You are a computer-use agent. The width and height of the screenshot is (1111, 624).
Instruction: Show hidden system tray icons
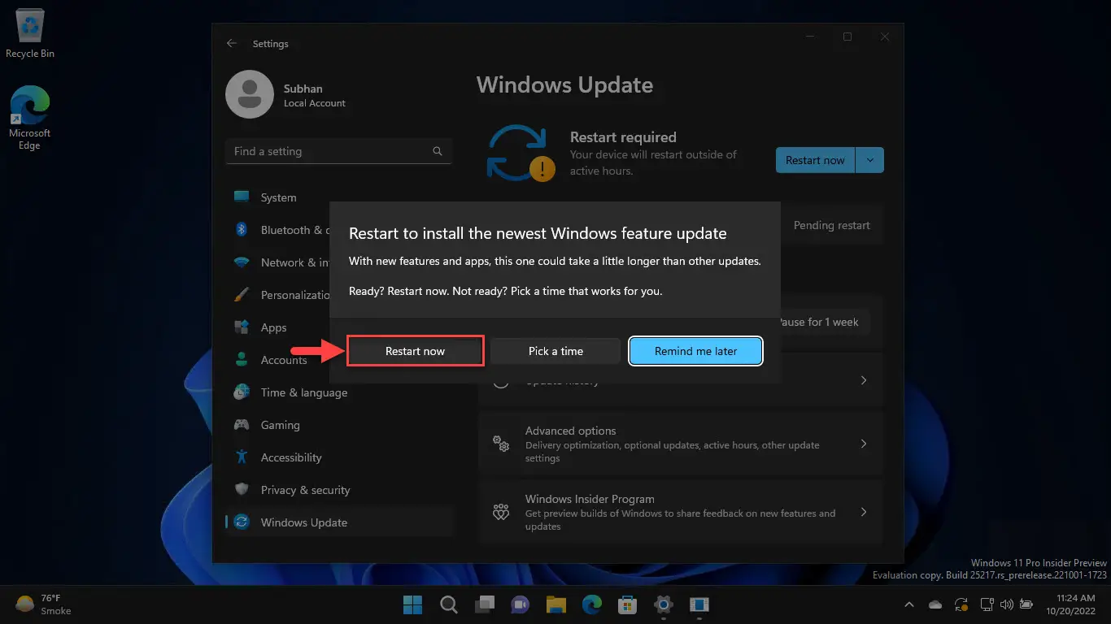pyautogui.click(x=909, y=604)
